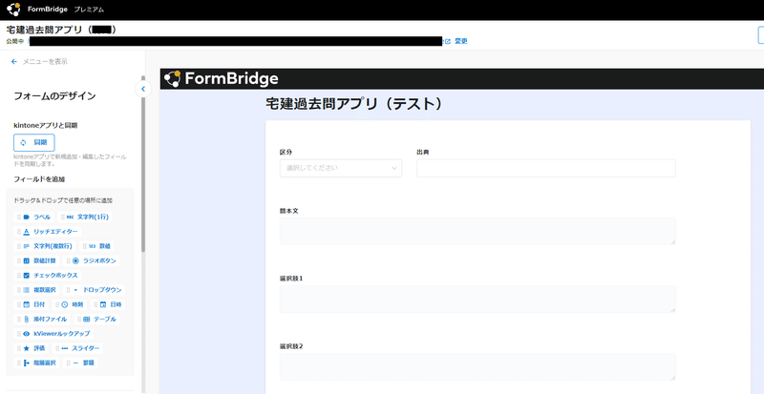Click the left panel vertical scrollbar
This screenshot has height=394, width=764.
click(143, 166)
